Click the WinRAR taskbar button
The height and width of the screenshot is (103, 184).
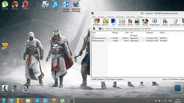click(x=71, y=100)
